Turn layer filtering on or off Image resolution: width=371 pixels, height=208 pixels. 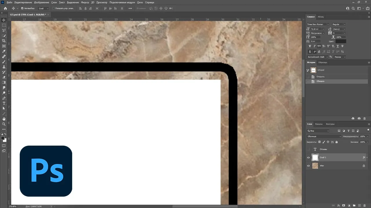pyautogui.click(x=368, y=130)
